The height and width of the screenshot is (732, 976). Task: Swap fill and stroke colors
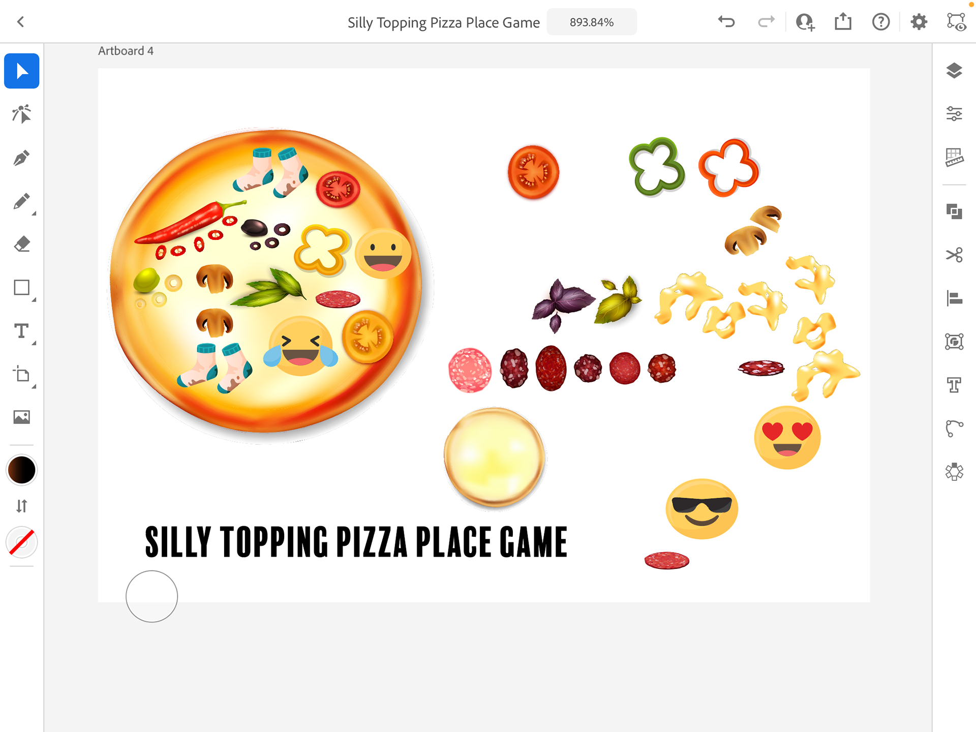click(x=21, y=506)
